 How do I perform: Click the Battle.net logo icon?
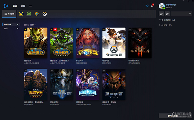(x=6, y=6)
